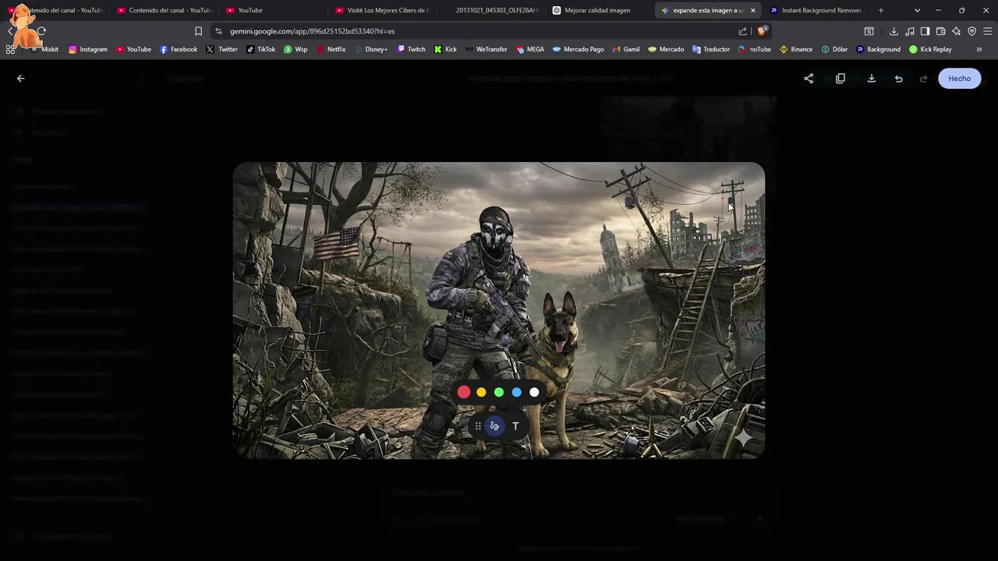Open the Kick bookmark
998x561 pixels.
445,49
